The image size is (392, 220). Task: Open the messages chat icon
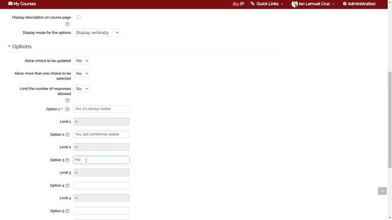pos(242,4)
